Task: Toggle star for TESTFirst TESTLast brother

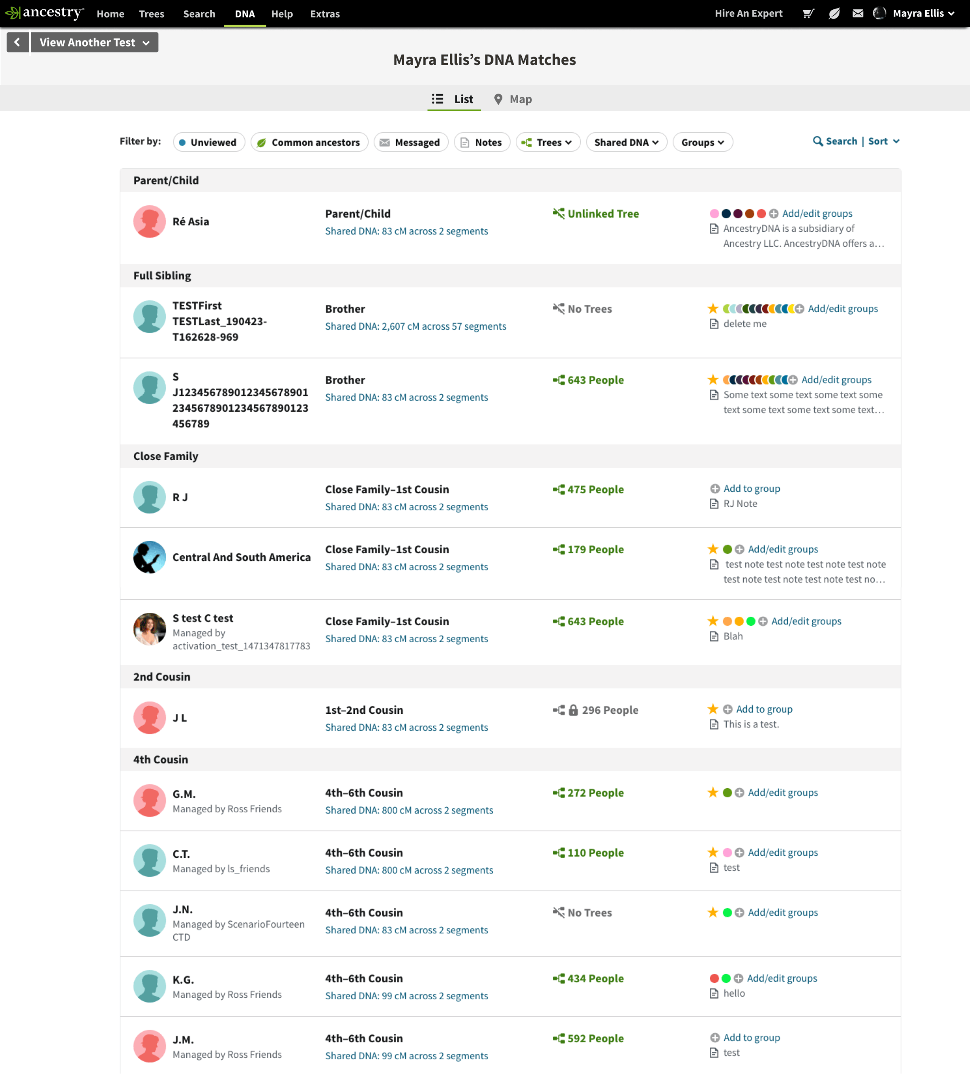Action: coord(713,308)
